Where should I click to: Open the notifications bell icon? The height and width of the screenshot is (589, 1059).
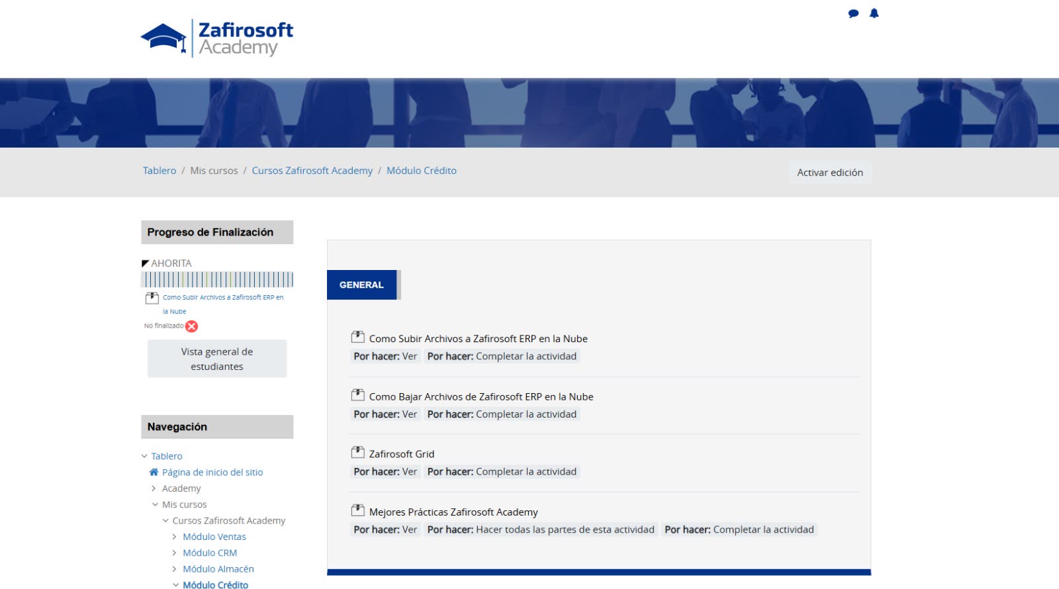coord(874,13)
